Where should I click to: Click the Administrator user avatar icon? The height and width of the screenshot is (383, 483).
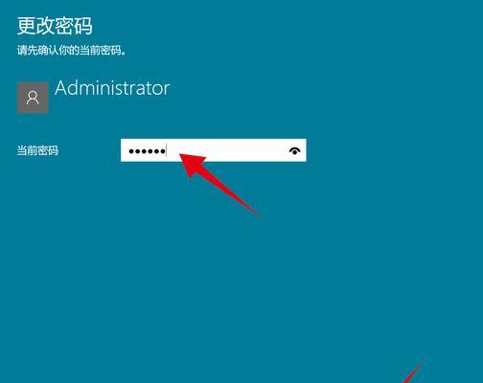tap(33, 98)
